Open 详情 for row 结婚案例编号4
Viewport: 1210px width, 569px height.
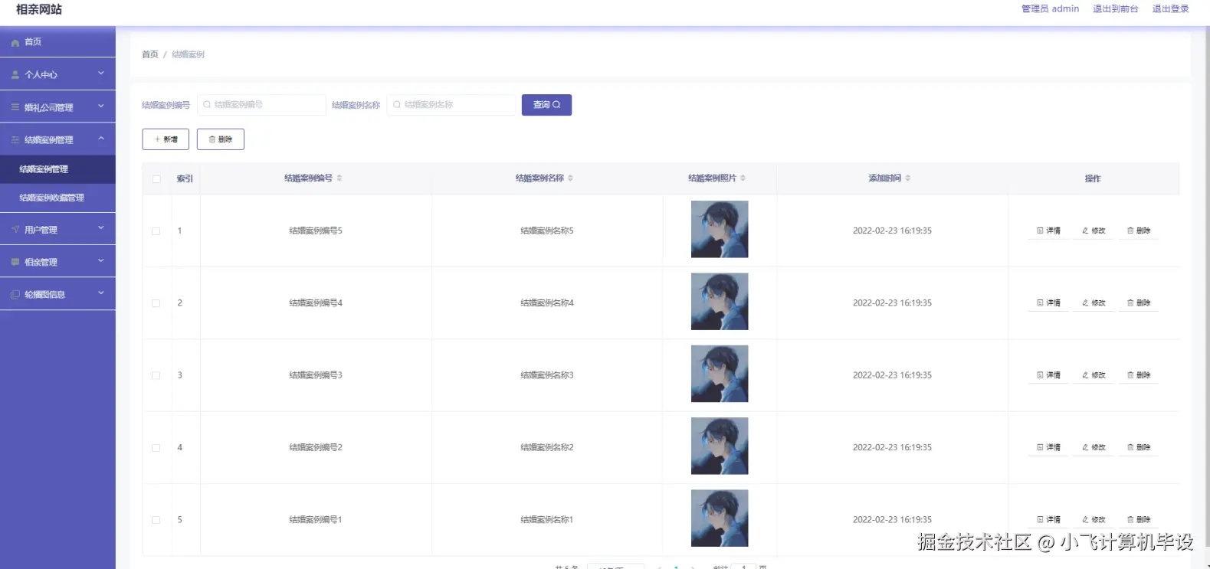point(1048,303)
